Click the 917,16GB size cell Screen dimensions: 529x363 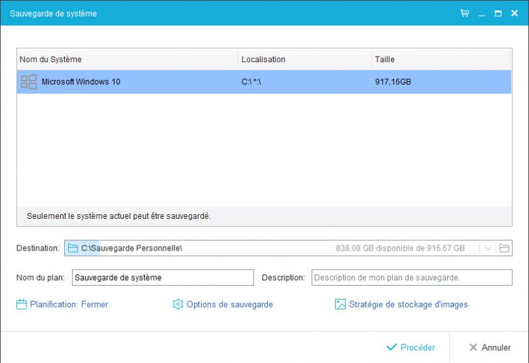(393, 81)
